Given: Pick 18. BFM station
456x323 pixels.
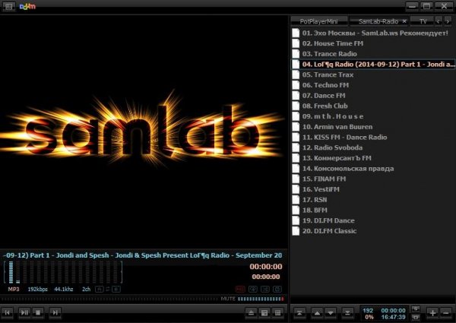Looking at the screenshot, I should pos(373,211).
